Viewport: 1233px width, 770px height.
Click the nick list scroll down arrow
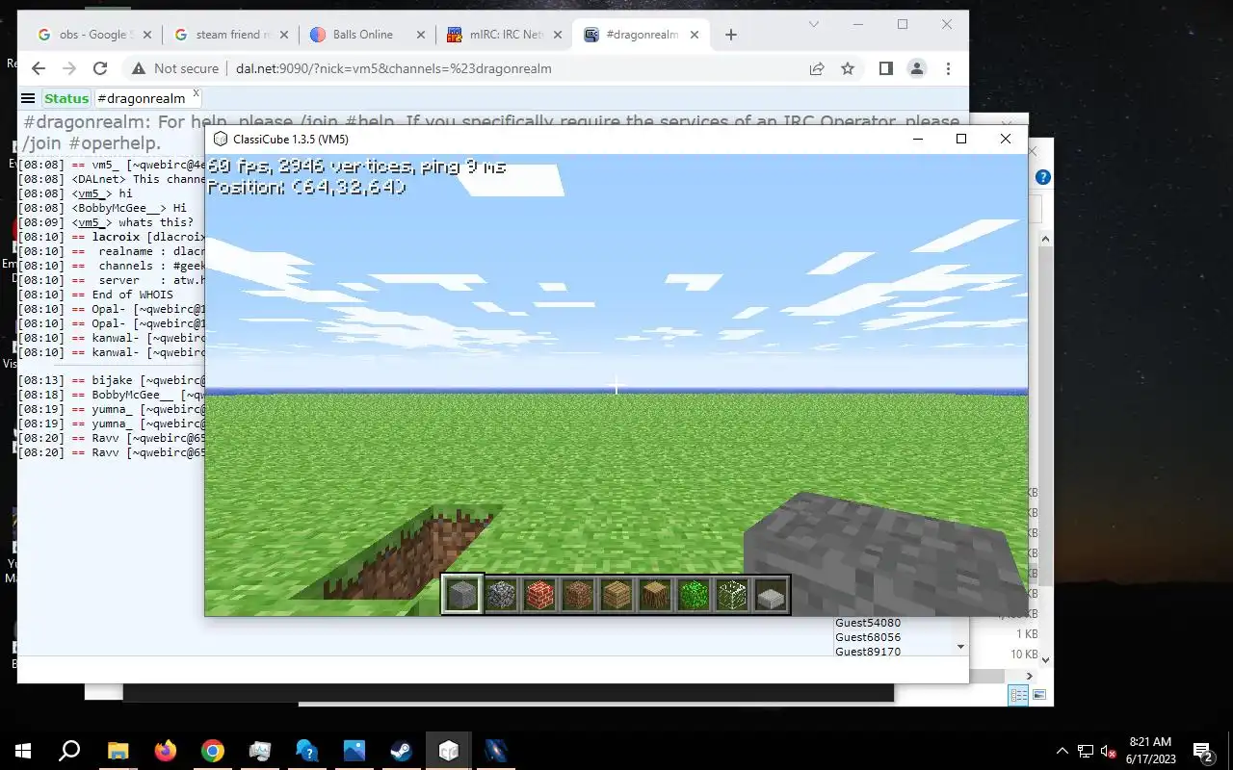960,647
